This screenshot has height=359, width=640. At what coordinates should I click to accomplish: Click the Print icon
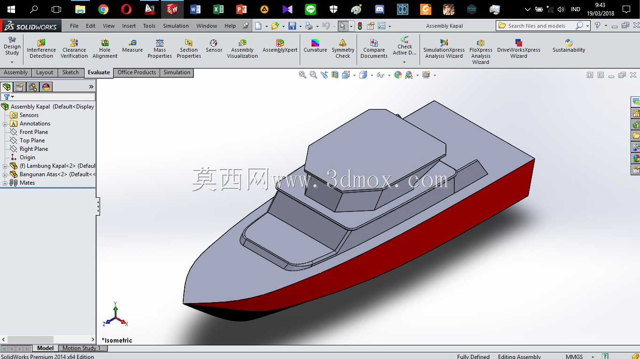point(308,26)
